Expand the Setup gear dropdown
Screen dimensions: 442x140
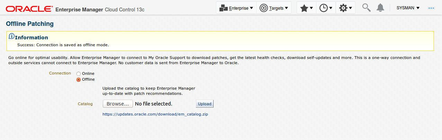[345, 8]
